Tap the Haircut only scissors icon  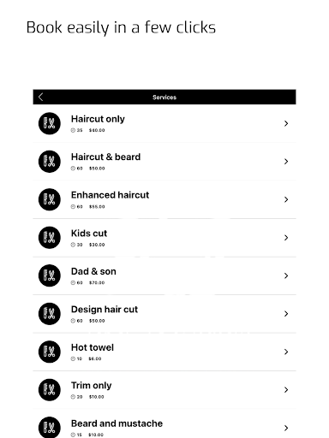[50, 123]
